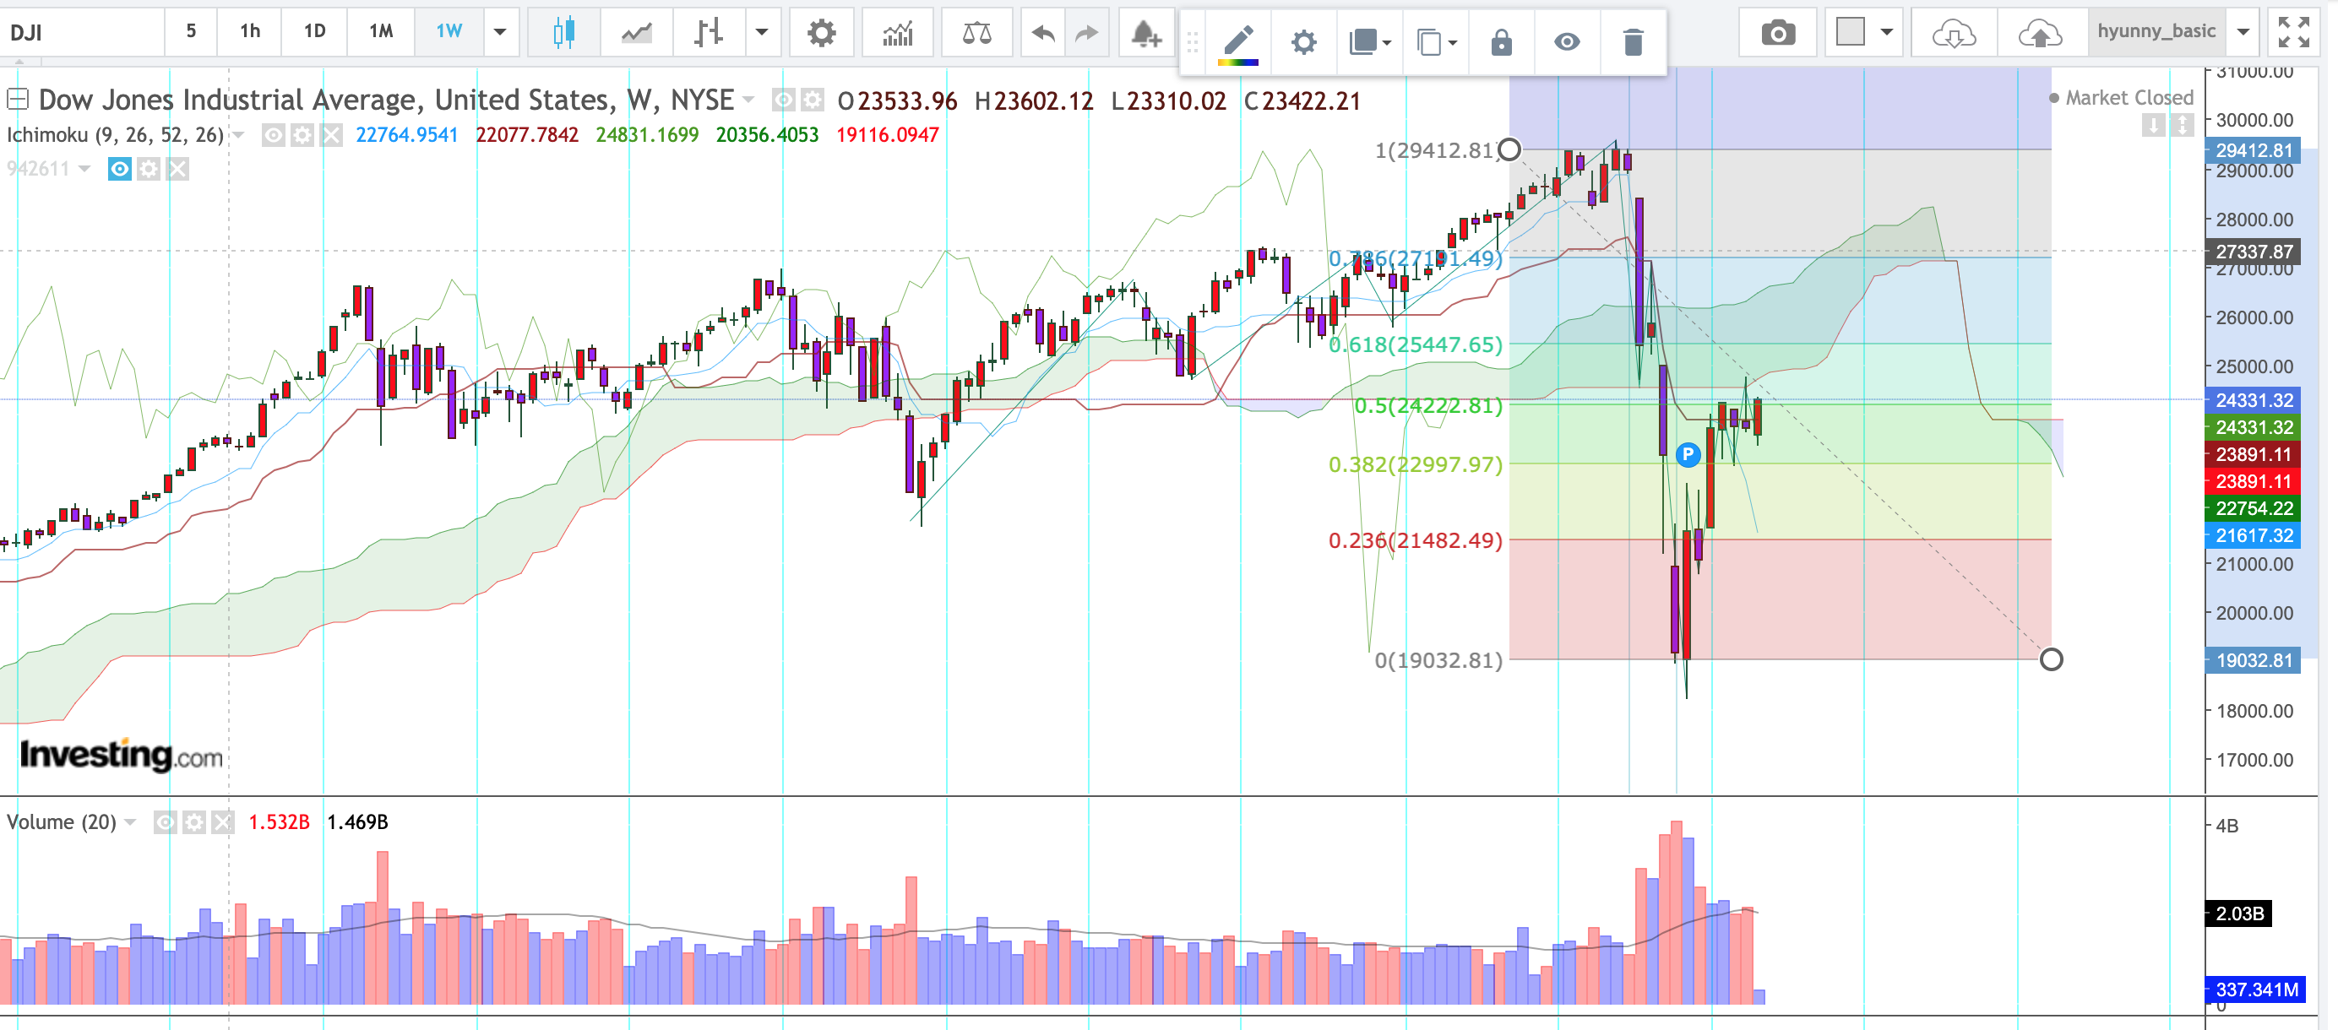
Task: Delete the drawing with the trash icon
Action: click(x=1632, y=41)
